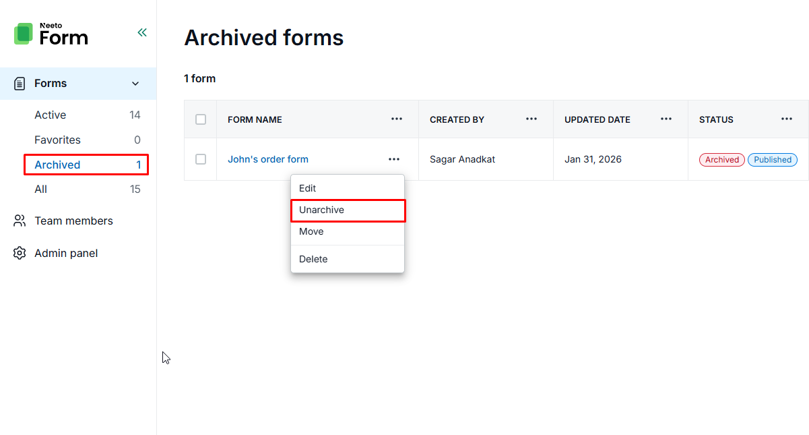Select Delete from the context menu
Image resolution: width=809 pixels, height=435 pixels.
click(x=313, y=259)
